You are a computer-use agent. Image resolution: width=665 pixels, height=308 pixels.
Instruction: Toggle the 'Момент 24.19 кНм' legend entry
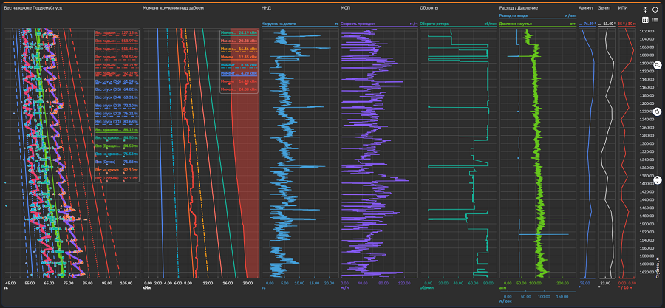[239, 33]
